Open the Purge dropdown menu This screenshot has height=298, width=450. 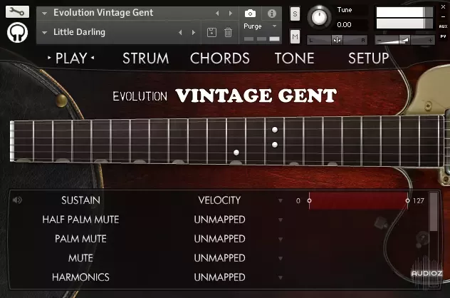(x=274, y=26)
